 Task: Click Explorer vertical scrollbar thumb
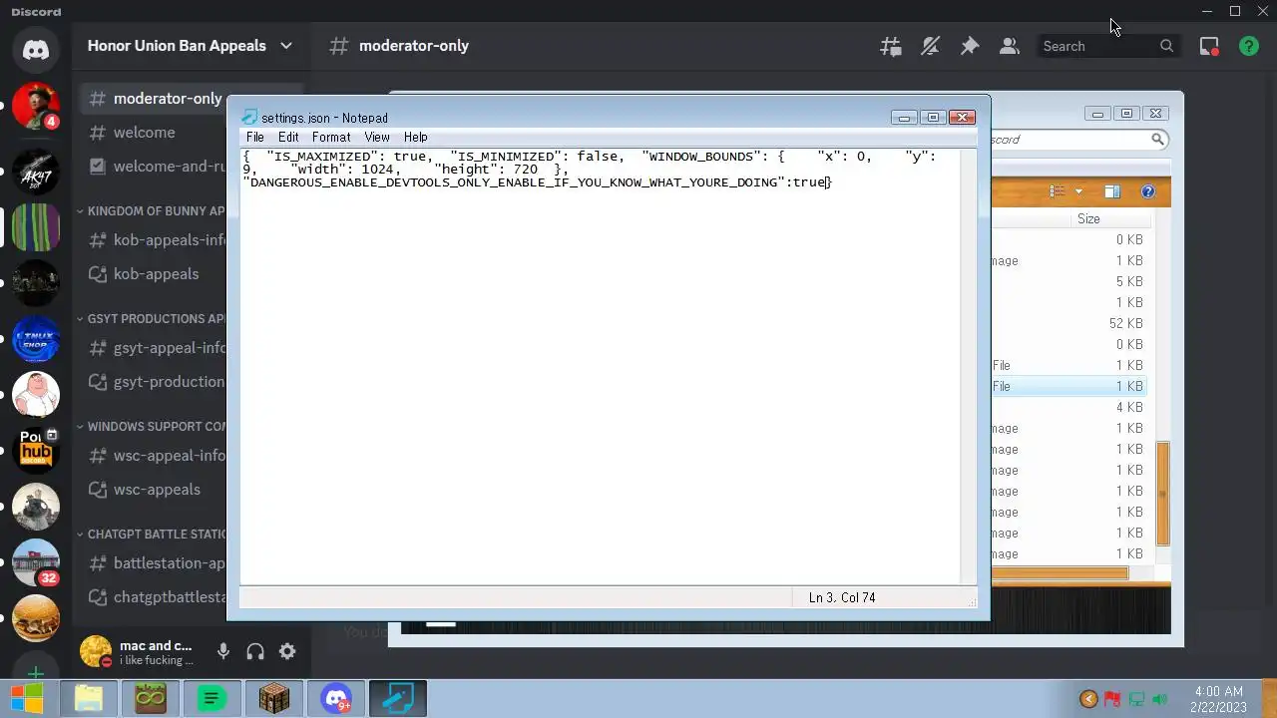[x=1162, y=494]
